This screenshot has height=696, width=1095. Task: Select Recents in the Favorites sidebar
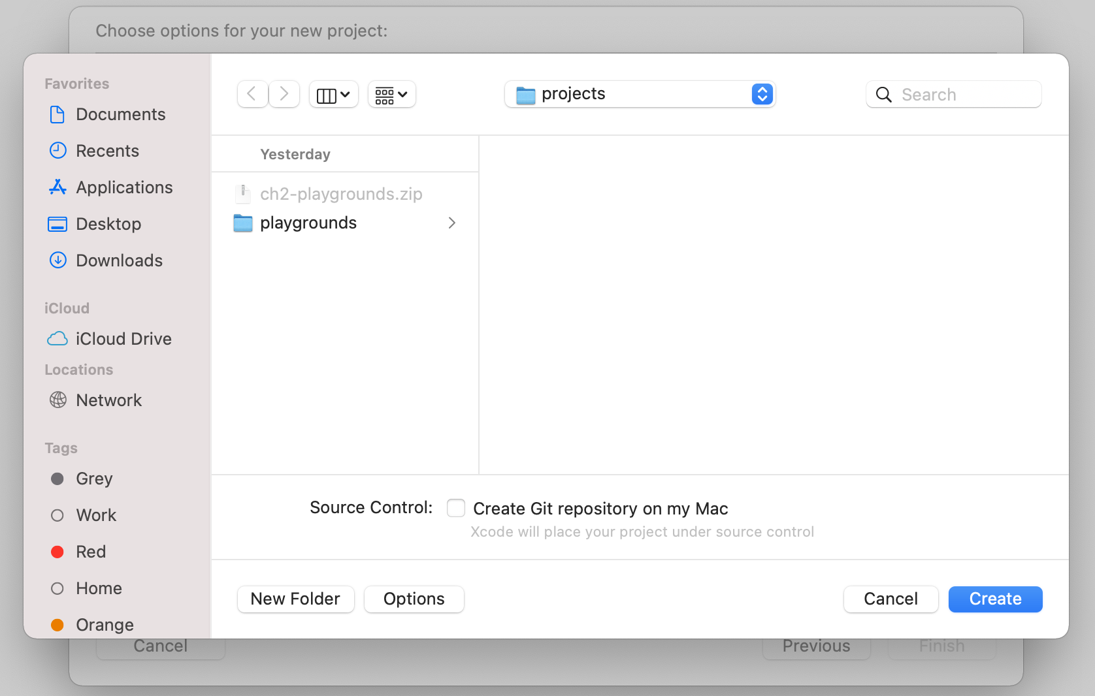point(107,151)
